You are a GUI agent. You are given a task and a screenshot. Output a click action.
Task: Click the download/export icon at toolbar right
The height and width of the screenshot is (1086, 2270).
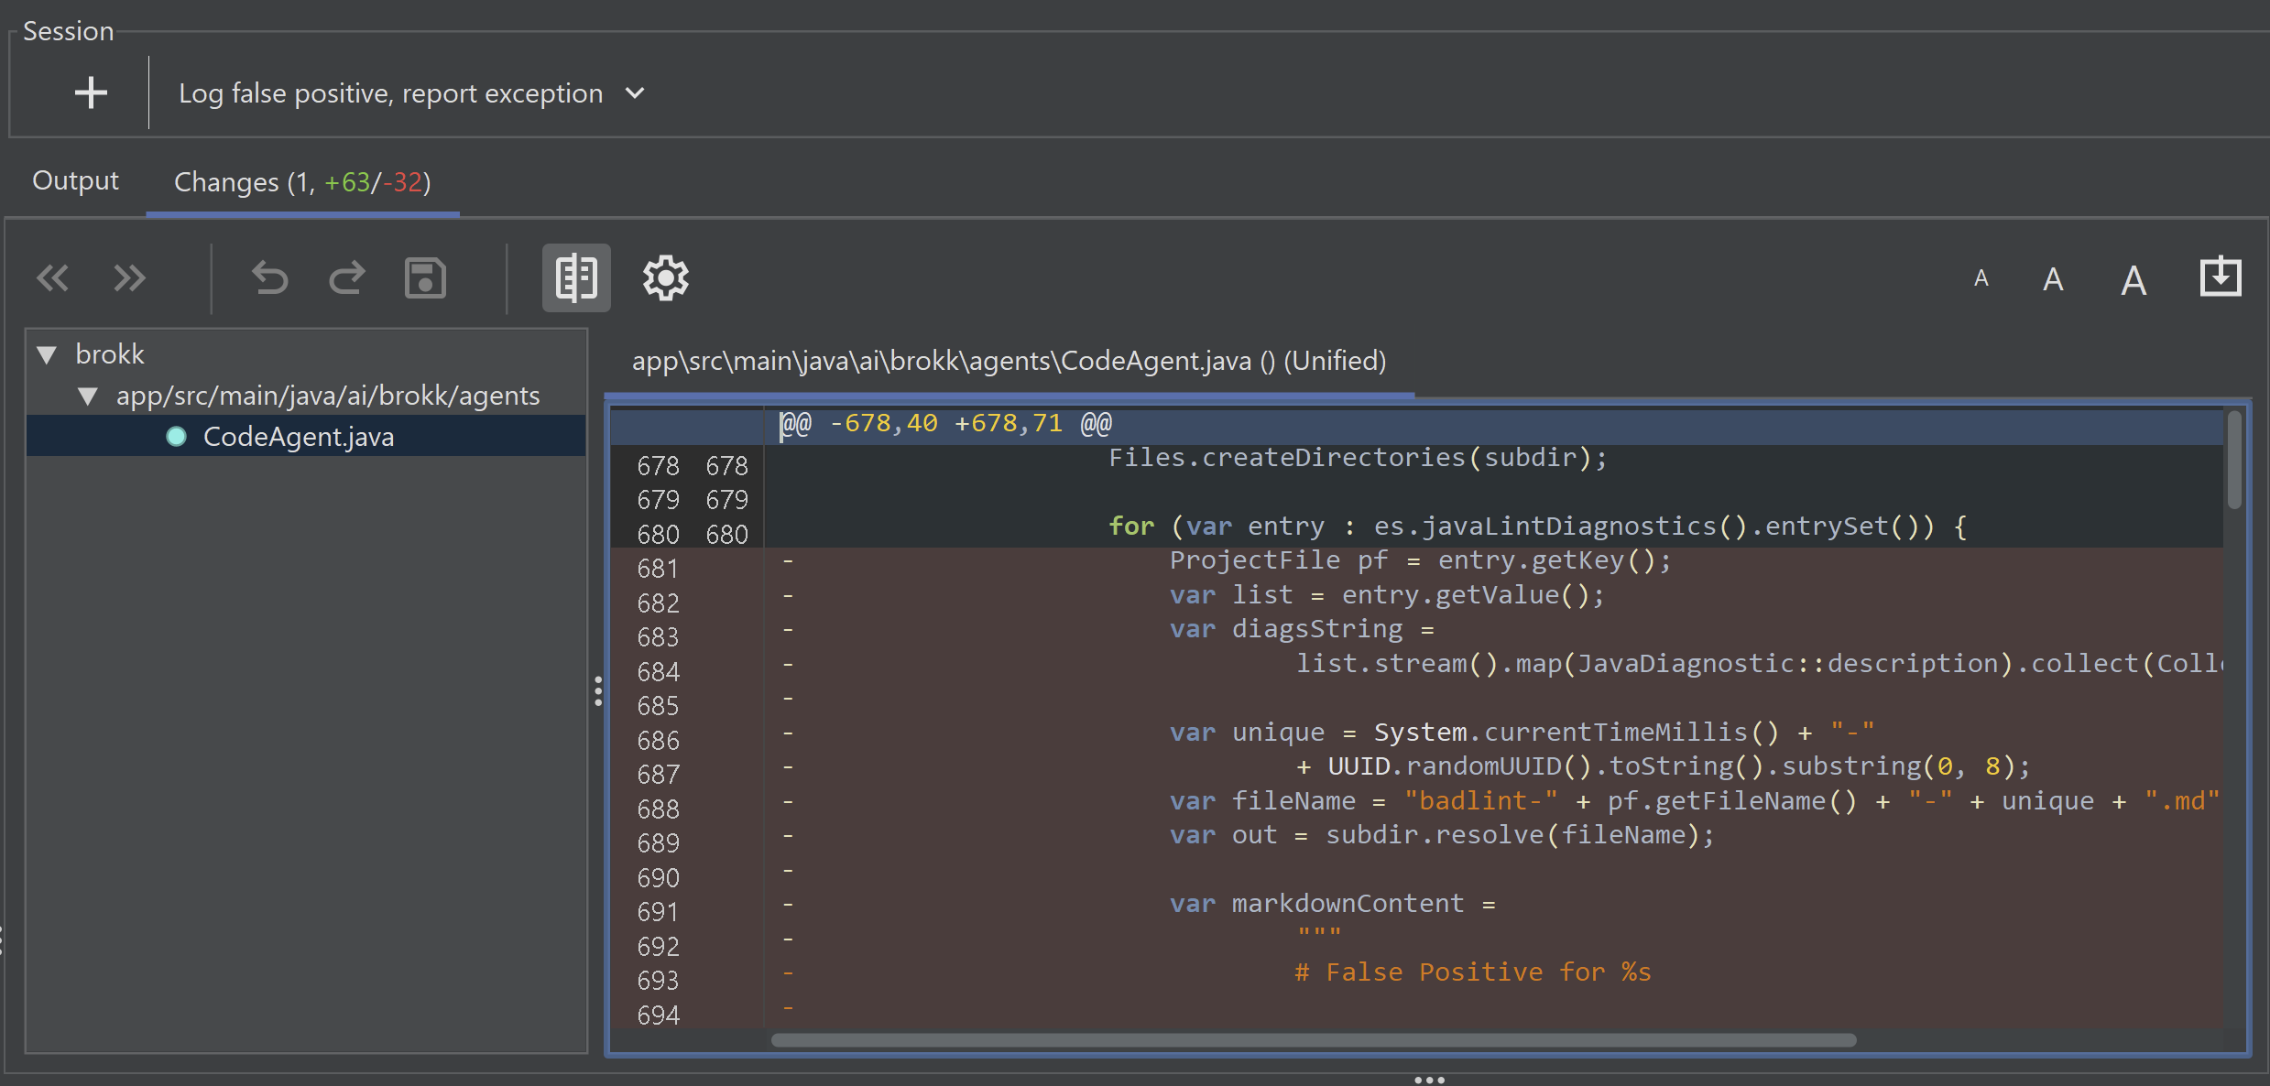coord(2221,277)
